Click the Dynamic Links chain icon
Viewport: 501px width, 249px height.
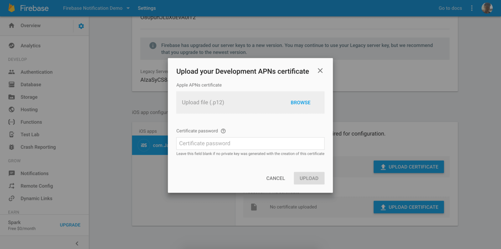(12, 198)
